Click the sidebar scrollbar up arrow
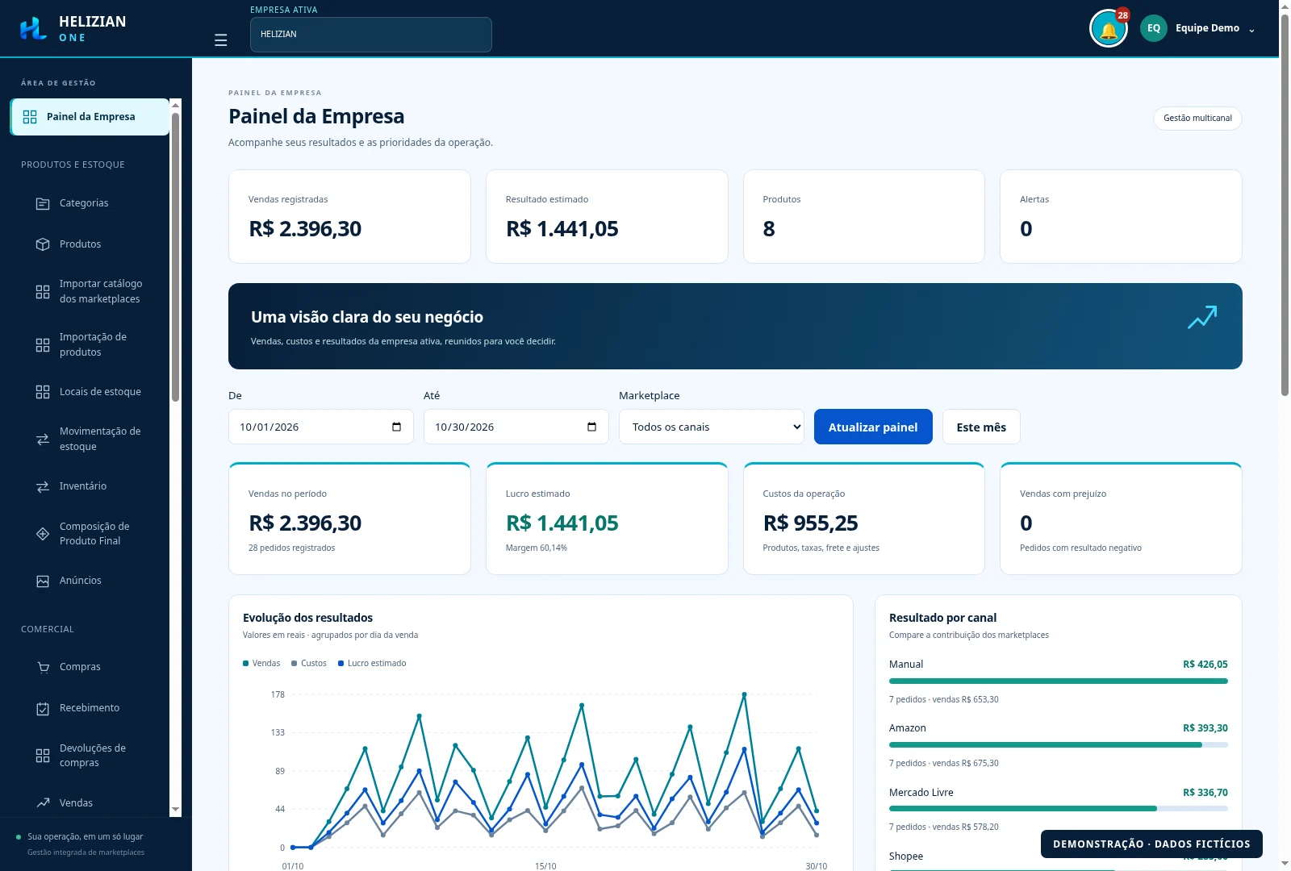This screenshot has height=871, width=1291. click(175, 105)
